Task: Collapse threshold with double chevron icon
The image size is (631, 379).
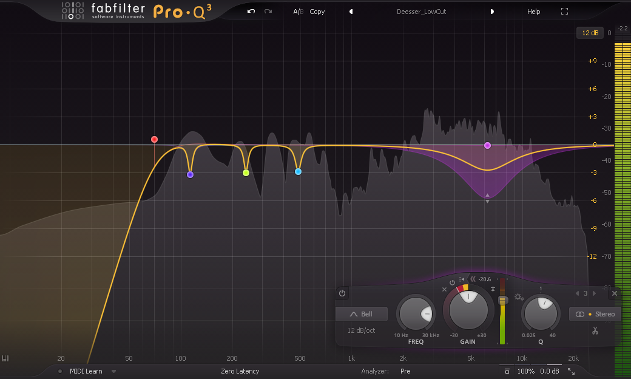Action: 473,279
